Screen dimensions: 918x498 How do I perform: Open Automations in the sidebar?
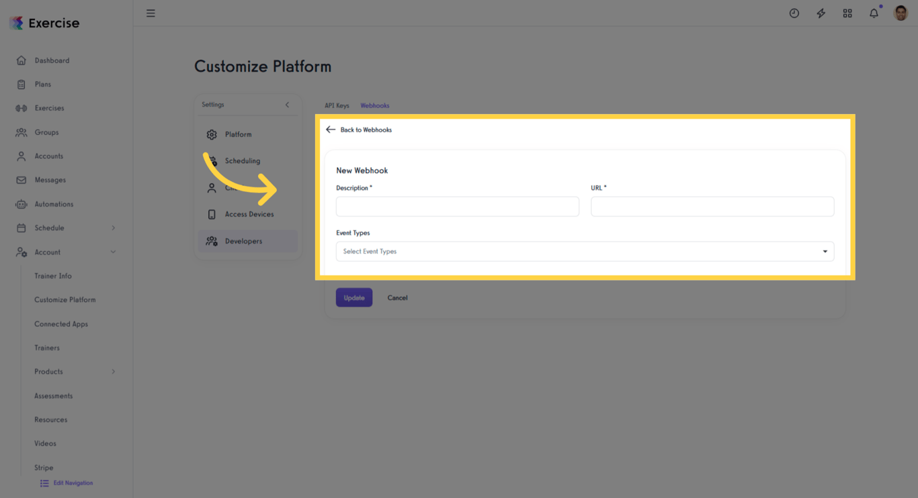(x=53, y=204)
